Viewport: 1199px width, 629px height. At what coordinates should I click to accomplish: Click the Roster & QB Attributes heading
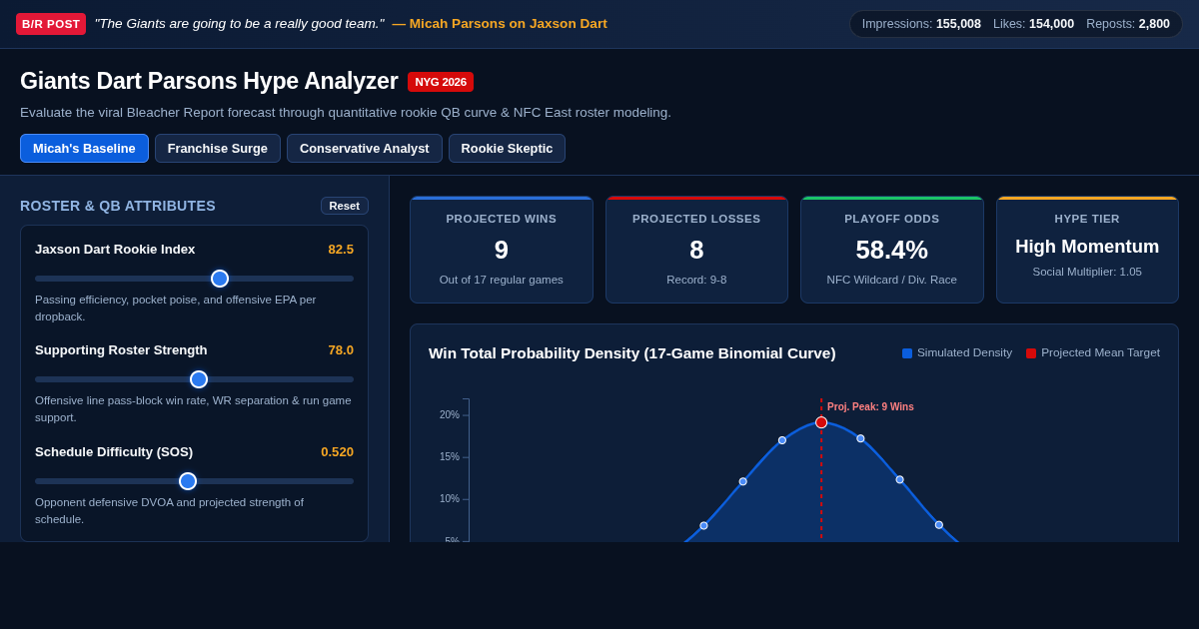[x=118, y=206]
